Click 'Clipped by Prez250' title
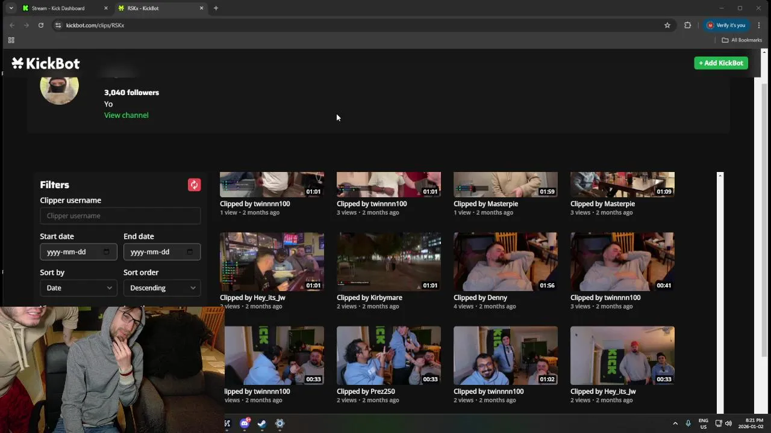Screen dimensions: 771x433 [366, 392]
